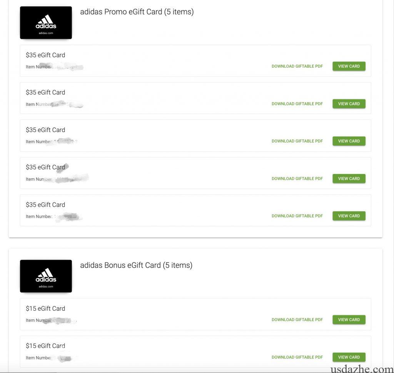Download giftable PDF for second $35 card

(297, 104)
